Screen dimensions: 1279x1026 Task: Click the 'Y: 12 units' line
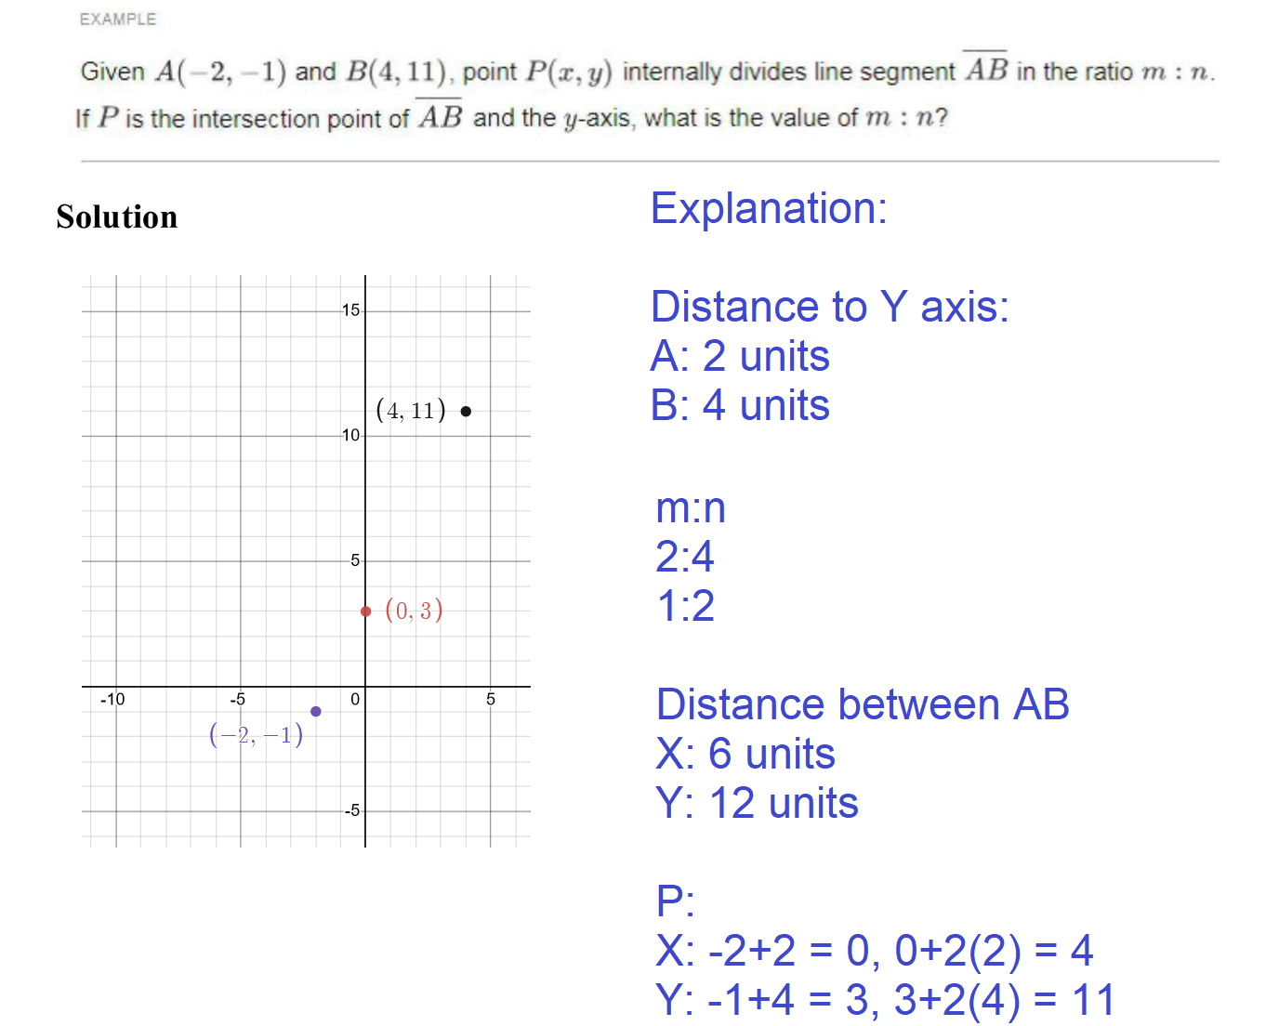pyautogui.click(x=757, y=804)
